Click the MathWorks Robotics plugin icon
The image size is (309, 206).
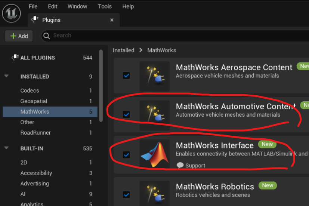point(155,193)
